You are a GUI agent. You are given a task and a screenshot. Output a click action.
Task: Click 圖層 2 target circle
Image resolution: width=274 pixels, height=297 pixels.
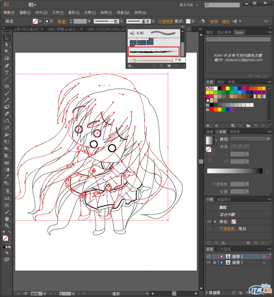tap(264, 257)
